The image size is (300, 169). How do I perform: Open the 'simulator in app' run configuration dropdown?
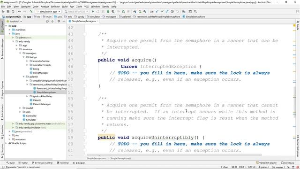click(x=48, y=11)
